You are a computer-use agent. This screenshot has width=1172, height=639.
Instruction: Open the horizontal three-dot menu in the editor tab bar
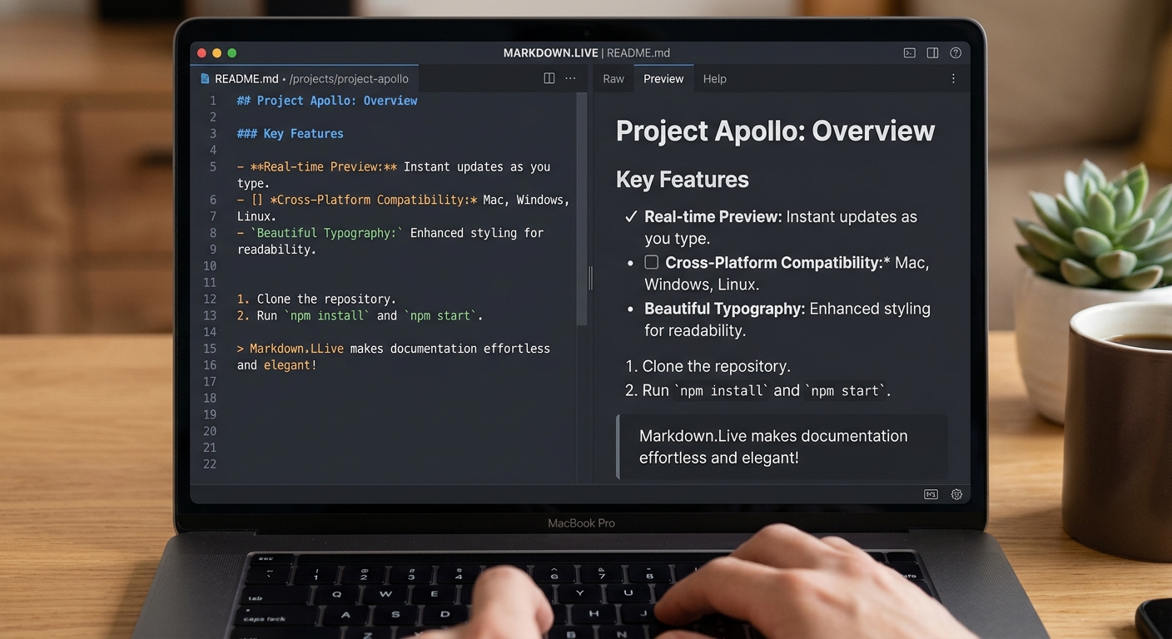pyautogui.click(x=570, y=78)
